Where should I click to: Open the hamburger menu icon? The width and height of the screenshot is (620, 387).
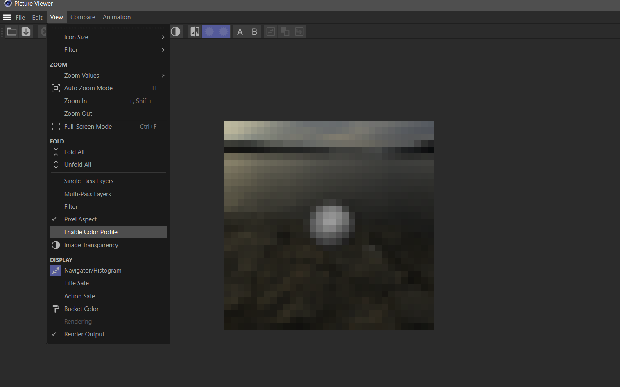[7, 17]
